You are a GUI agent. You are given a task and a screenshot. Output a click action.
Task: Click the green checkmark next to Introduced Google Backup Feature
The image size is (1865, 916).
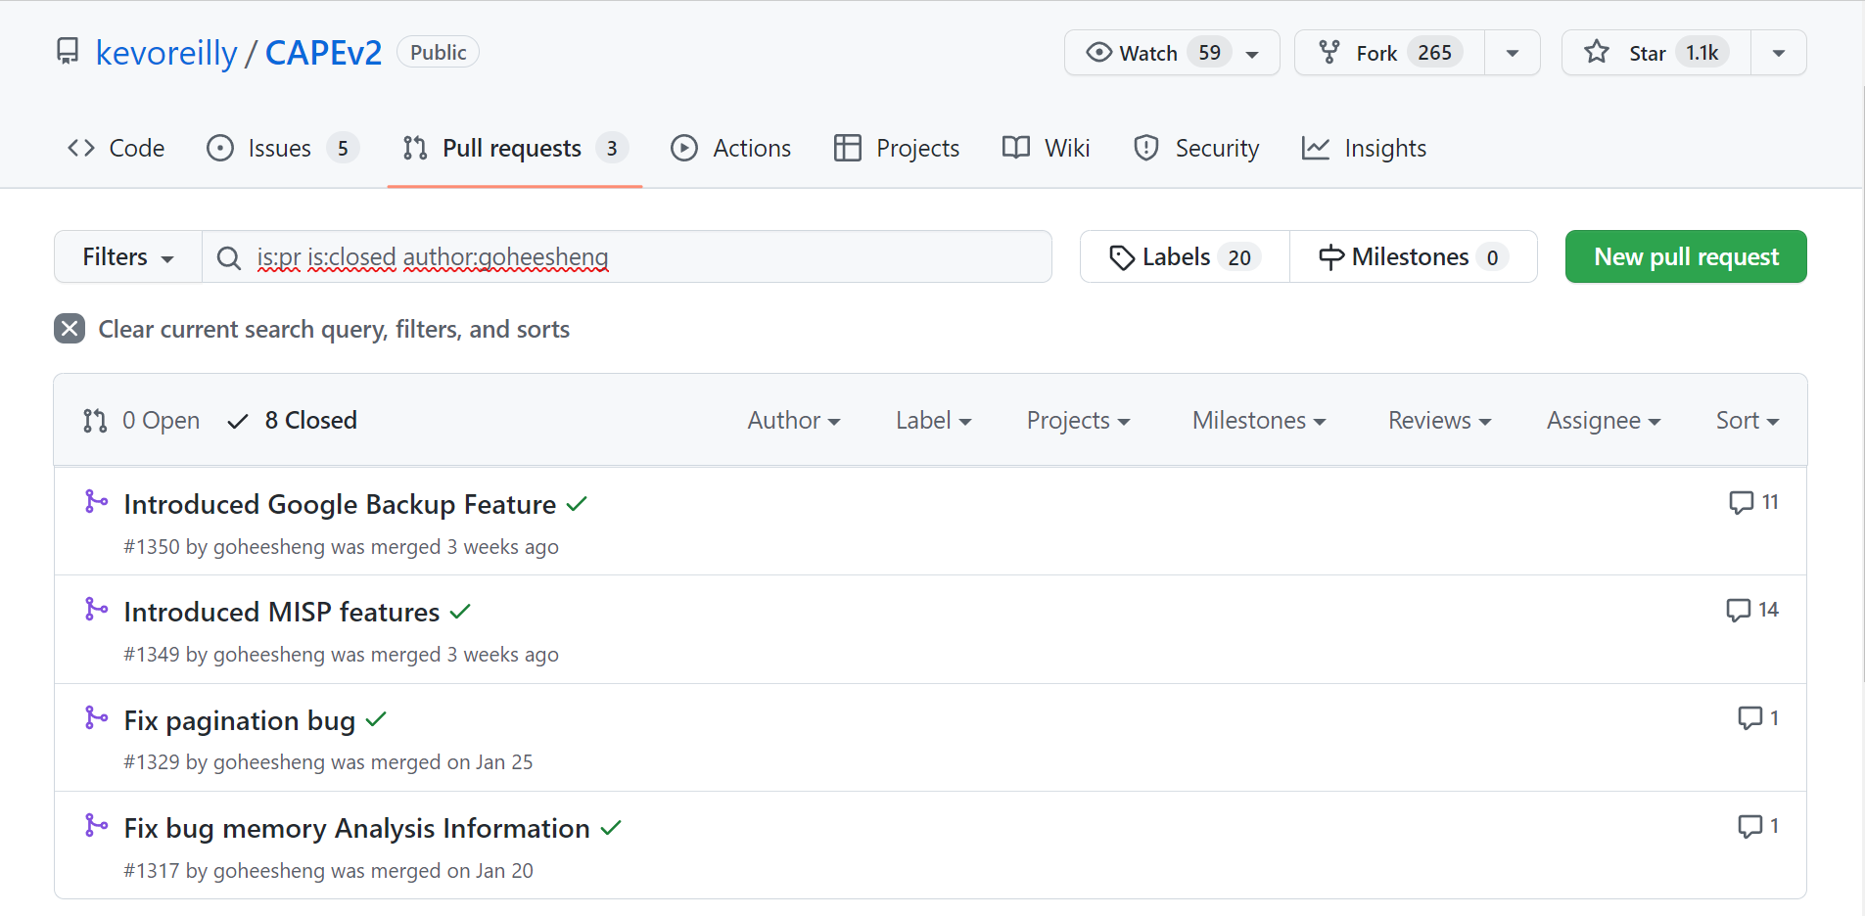(x=577, y=504)
